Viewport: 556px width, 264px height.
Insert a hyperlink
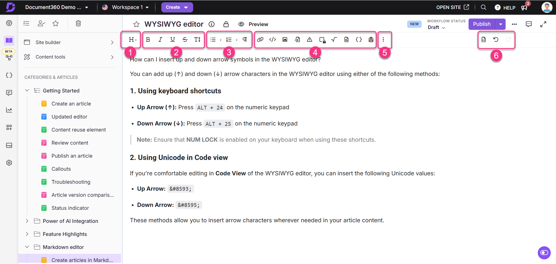pyautogui.click(x=260, y=40)
